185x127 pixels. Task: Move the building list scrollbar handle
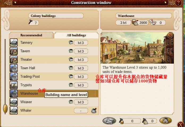pos(5,109)
